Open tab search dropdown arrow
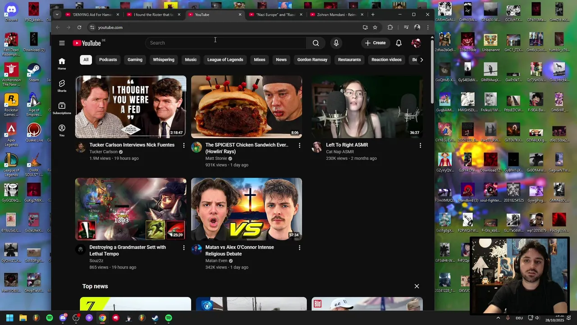This screenshot has height=325, width=577. (x=57, y=14)
